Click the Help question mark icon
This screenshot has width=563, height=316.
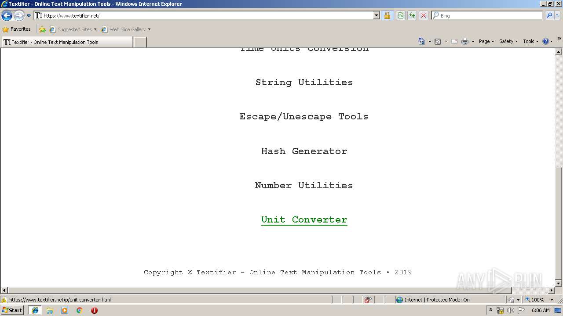(x=545, y=41)
